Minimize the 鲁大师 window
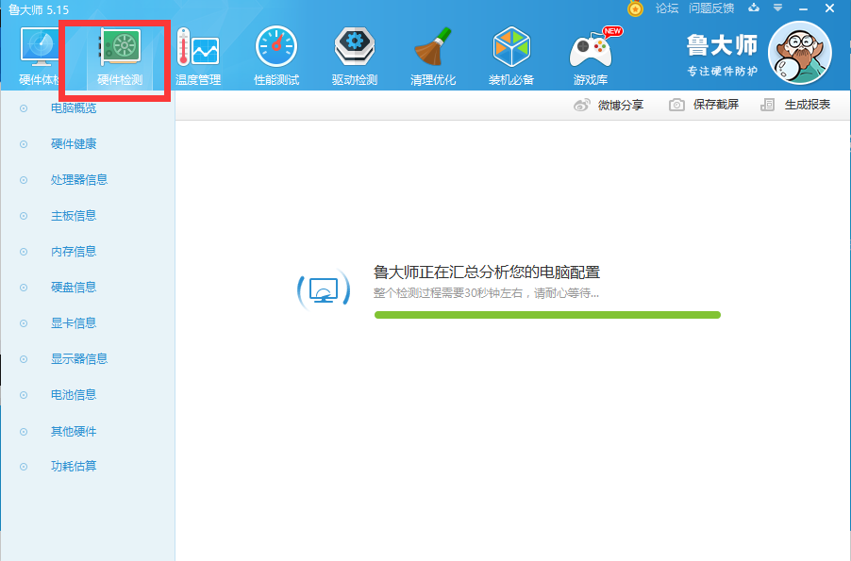 [x=803, y=8]
